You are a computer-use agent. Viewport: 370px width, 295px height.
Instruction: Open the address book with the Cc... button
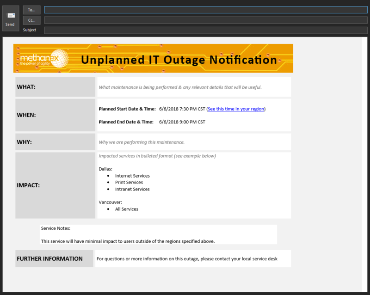click(31, 20)
